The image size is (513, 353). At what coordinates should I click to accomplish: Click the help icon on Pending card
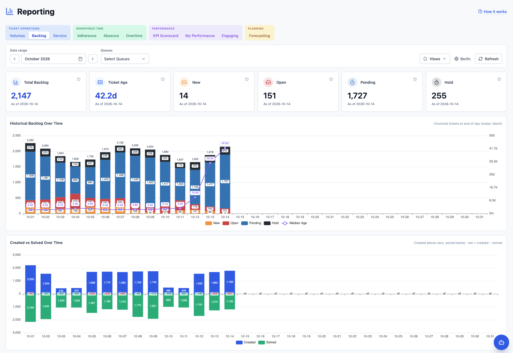point(415,80)
